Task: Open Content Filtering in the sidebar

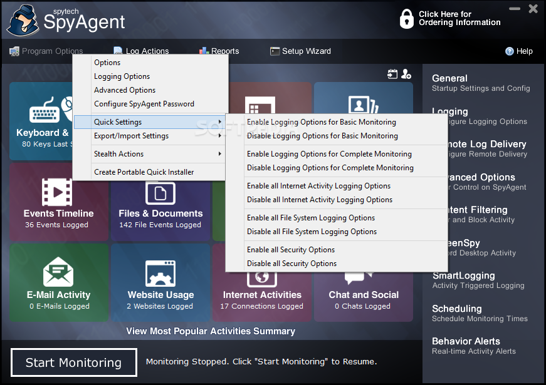Action: (x=481, y=214)
